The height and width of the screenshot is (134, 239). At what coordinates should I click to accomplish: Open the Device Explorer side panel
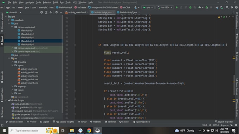coord(237,87)
